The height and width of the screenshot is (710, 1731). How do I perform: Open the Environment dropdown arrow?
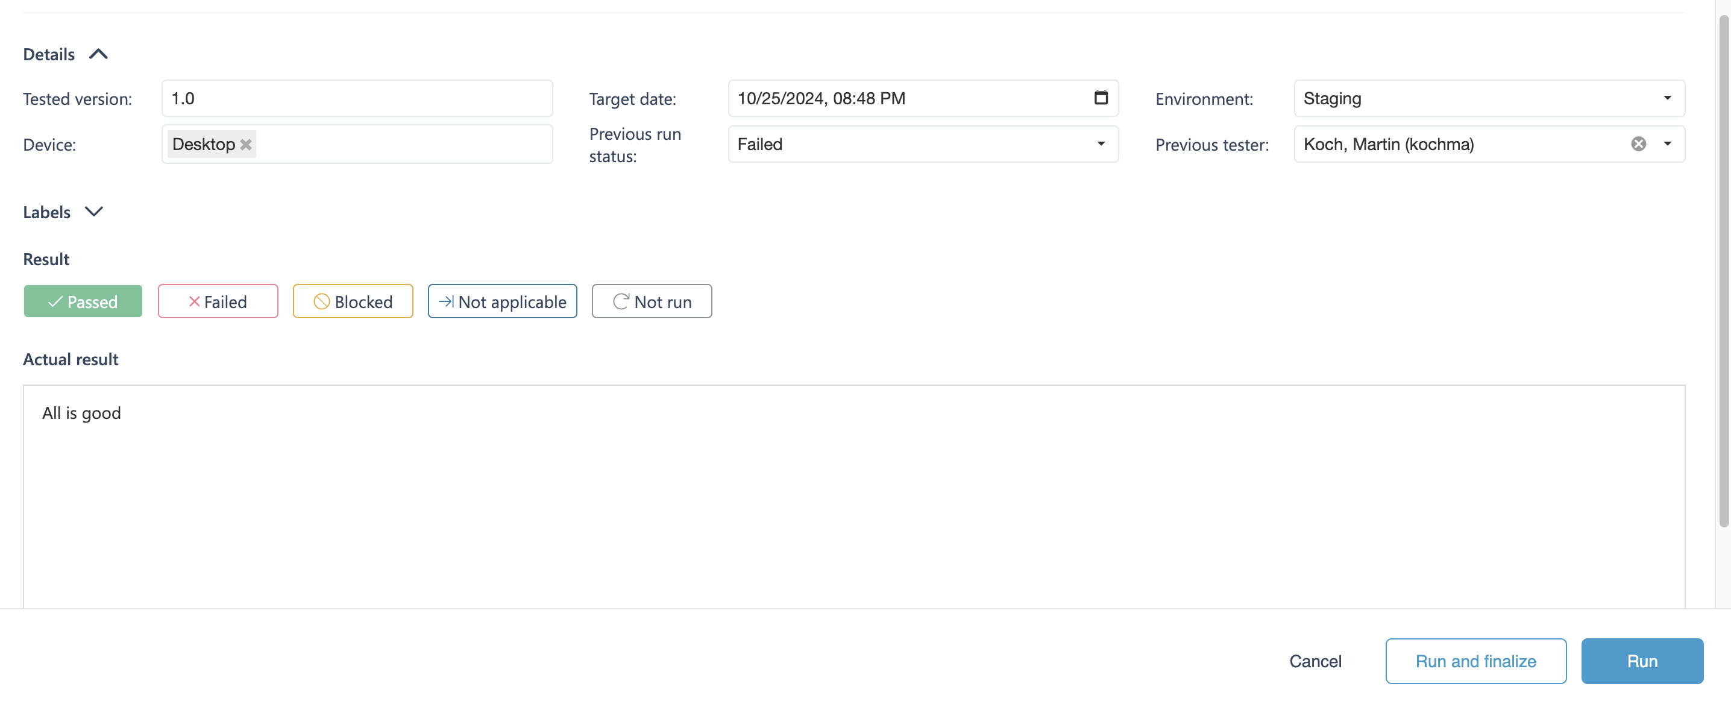tap(1667, 98)
